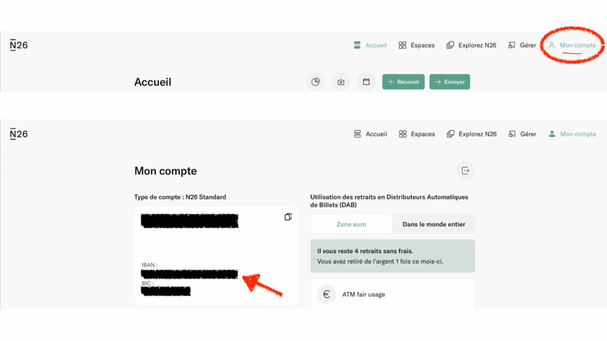Open the calendar icon next to Accueil

click(x=366, y=82)
